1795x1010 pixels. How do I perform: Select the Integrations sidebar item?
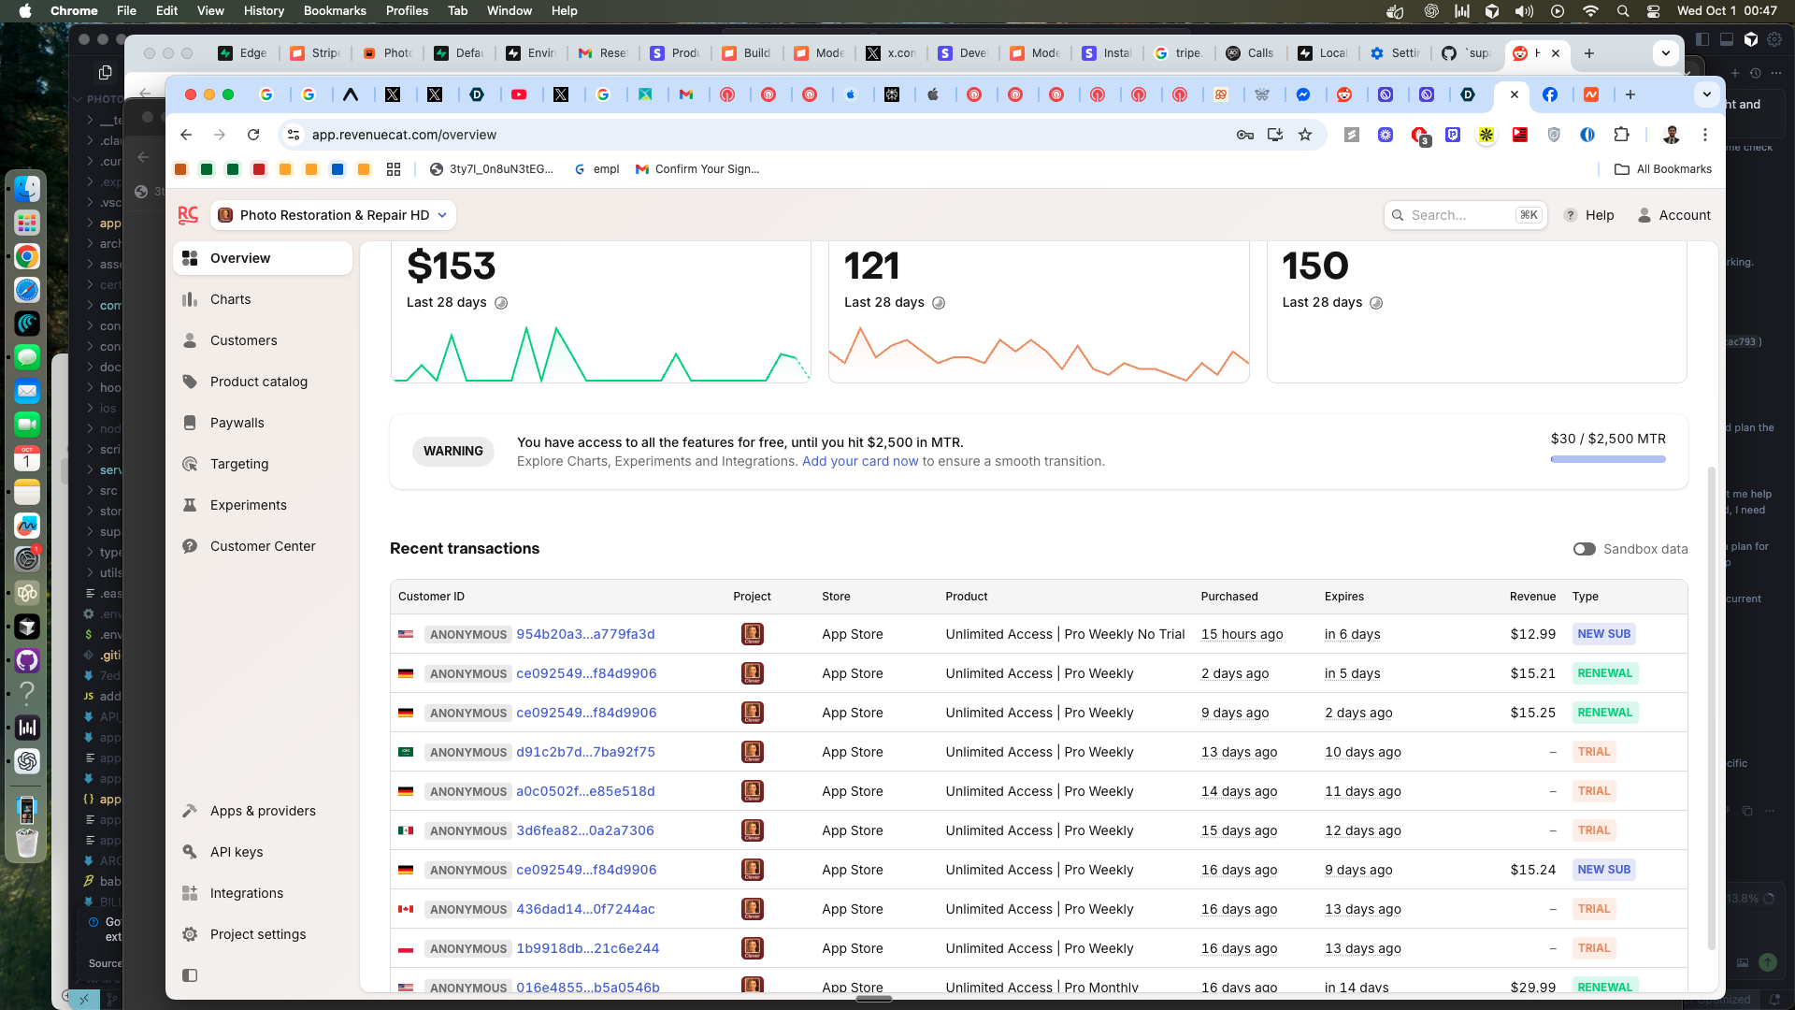pyautogui.click(x=246, y=893)
